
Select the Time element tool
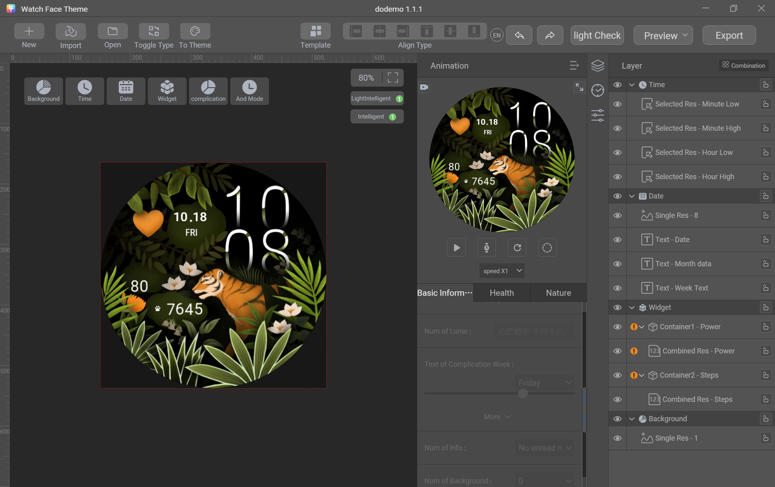click(x=84, y=91)
